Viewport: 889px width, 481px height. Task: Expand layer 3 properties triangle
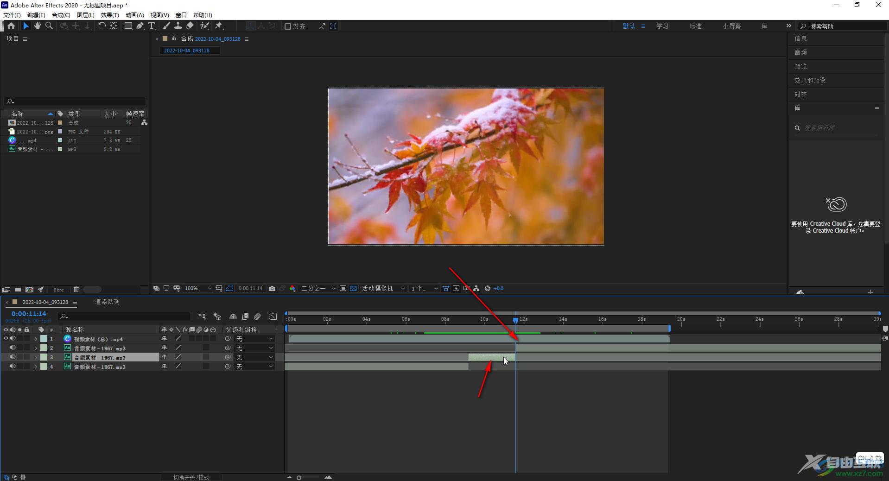pos(36,357)
